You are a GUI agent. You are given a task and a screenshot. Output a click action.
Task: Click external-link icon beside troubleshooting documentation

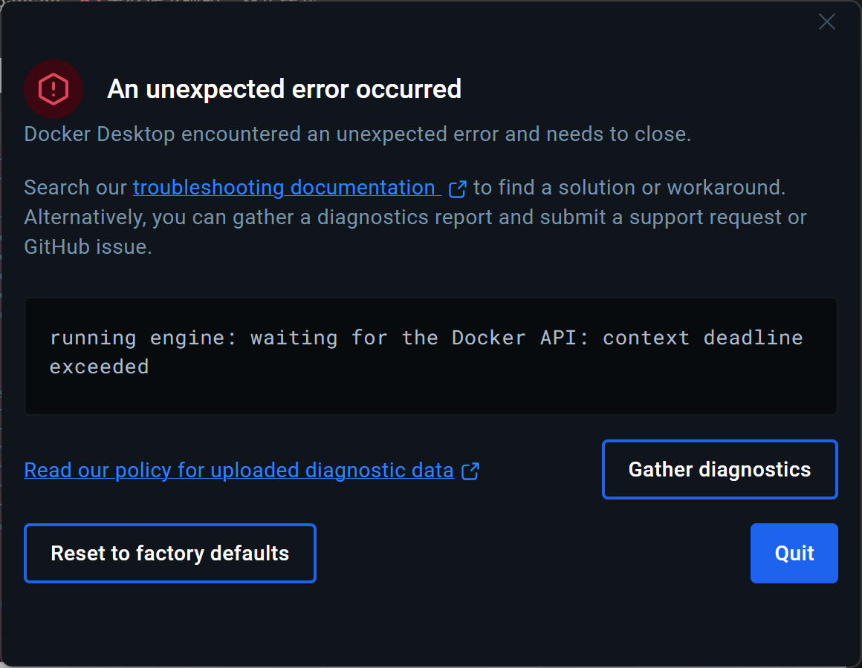pyautogui.click(x=458, y=189)
